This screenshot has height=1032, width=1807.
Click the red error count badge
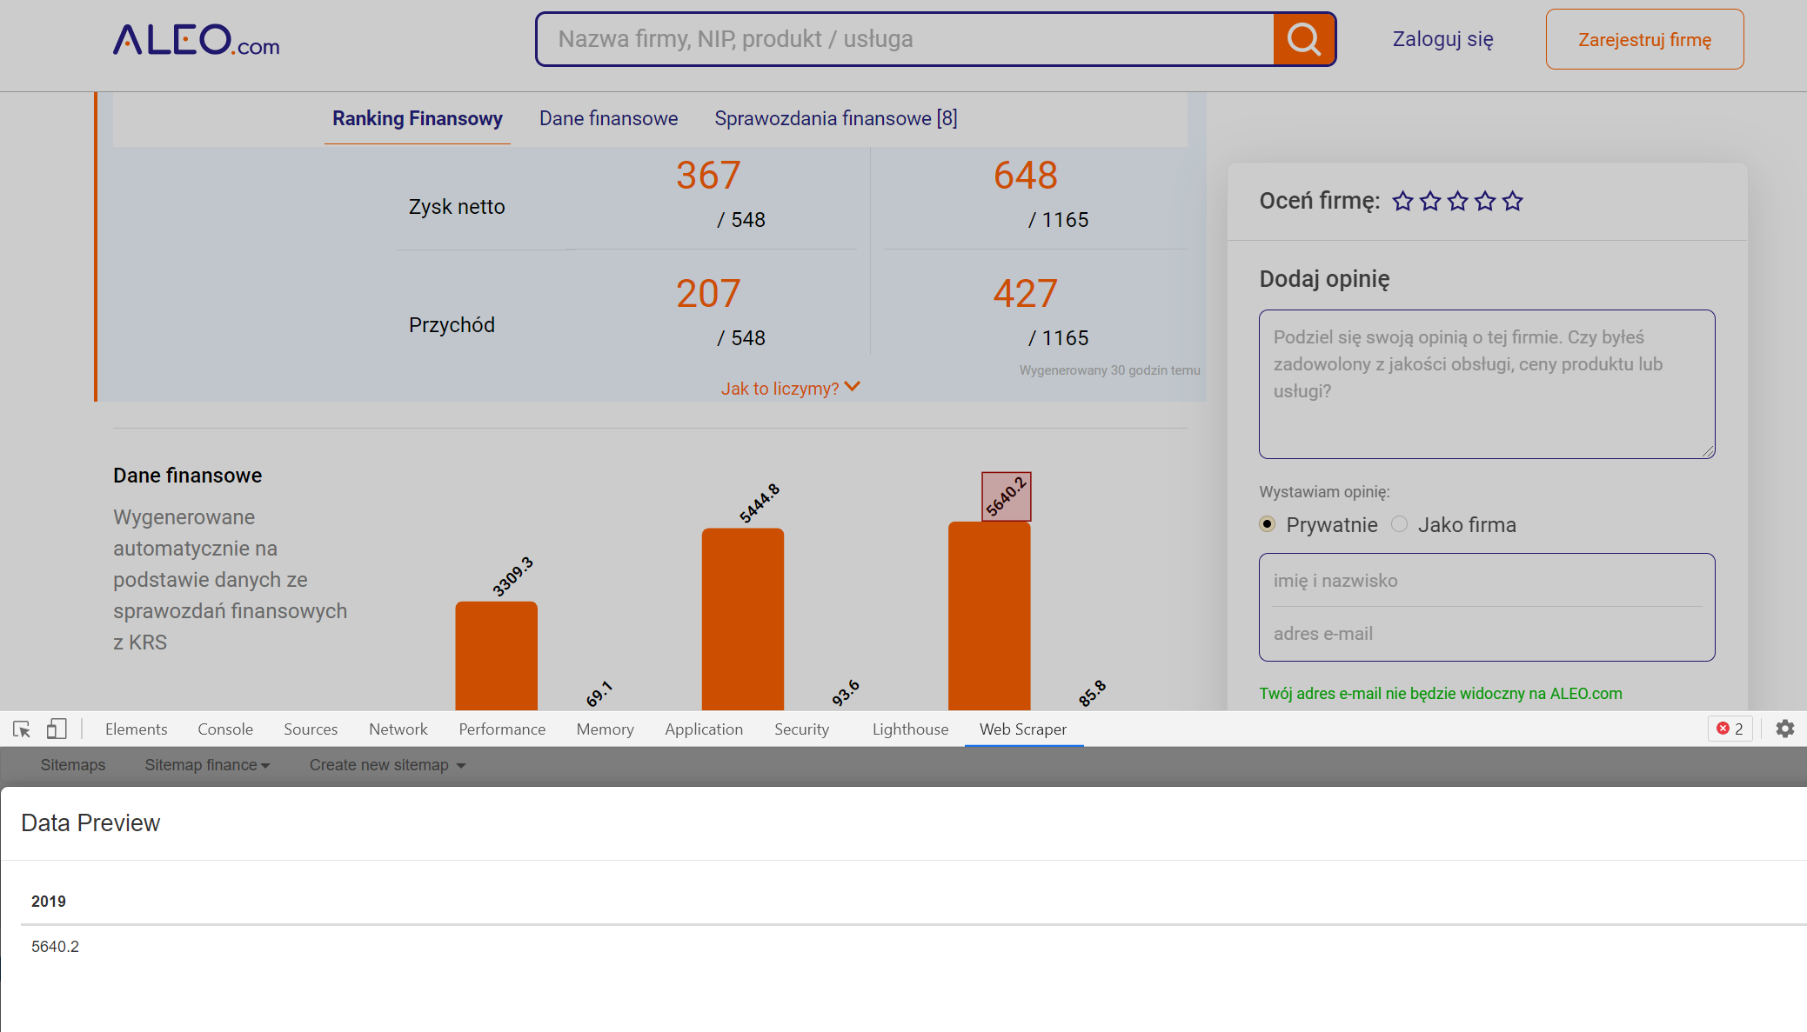click(1730, 729)
